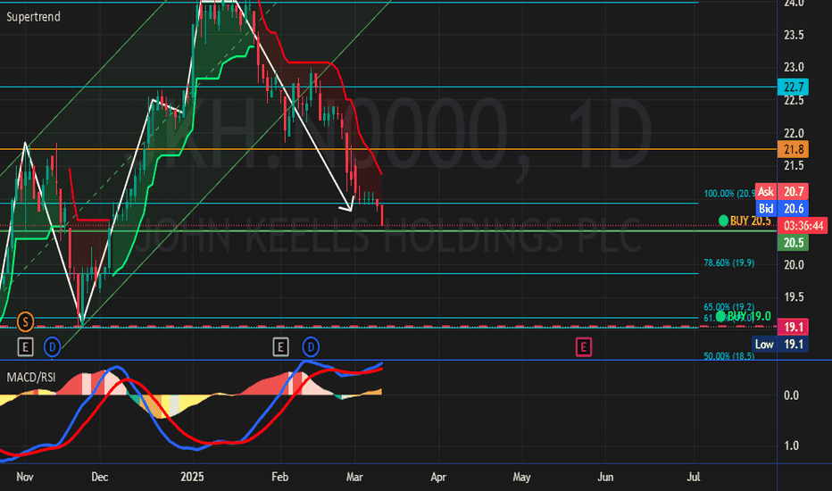Select the 100.00% Fibonacci level label
832x491 pixels.
(x=729, y=193)
